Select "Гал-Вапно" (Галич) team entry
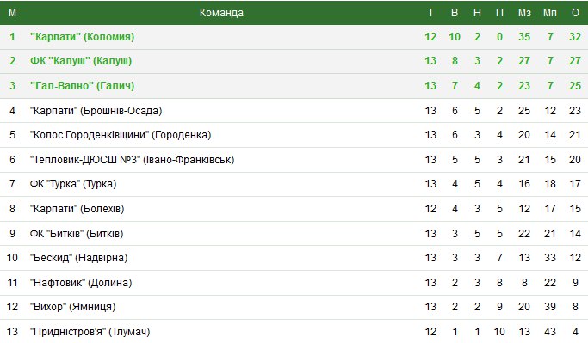 (82, 86)
